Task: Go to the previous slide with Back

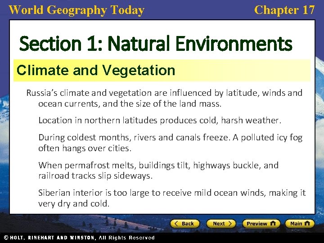Action: click(x=185, y=224)
